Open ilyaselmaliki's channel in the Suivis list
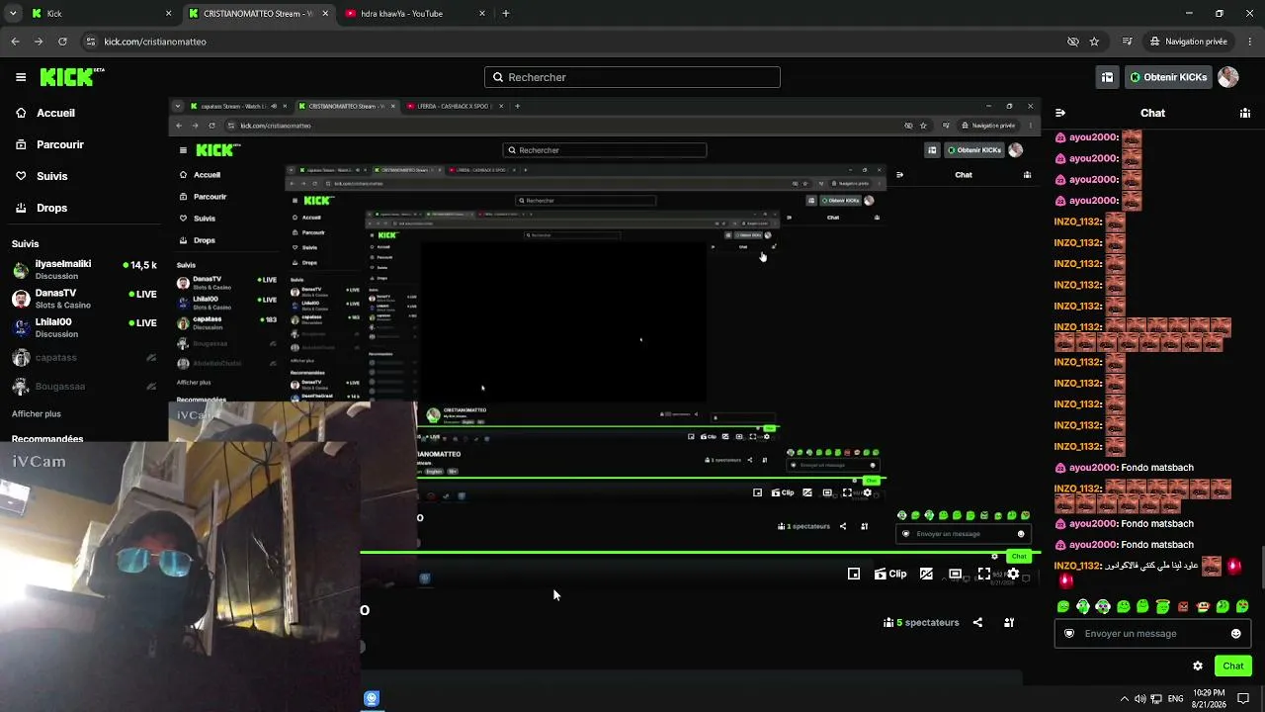The width and height of the screenshot is (1265, 712). (x=84, y=270)
